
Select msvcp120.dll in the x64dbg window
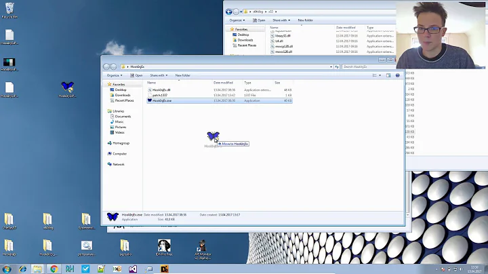pos(284,46)
